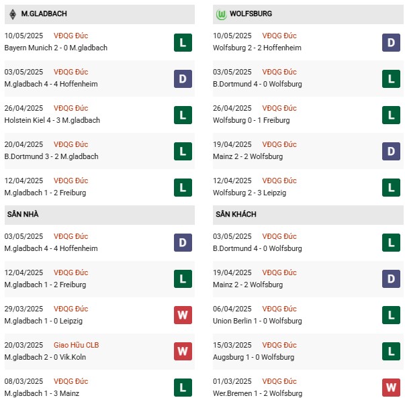
Task: Open the WOLFSBURG team header title
Action: click(251, 13)
